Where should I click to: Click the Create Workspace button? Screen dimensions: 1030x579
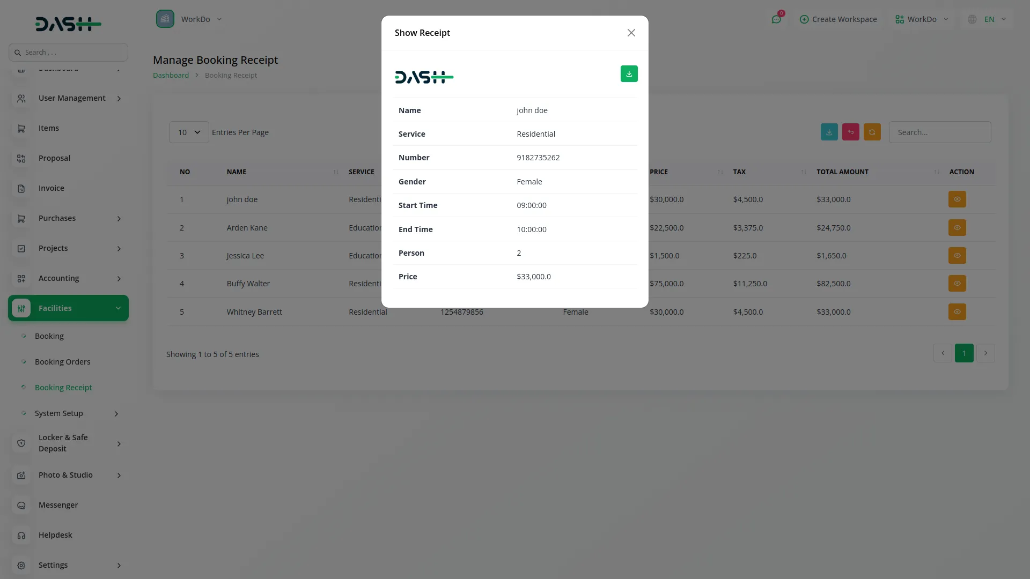(838, 19)
